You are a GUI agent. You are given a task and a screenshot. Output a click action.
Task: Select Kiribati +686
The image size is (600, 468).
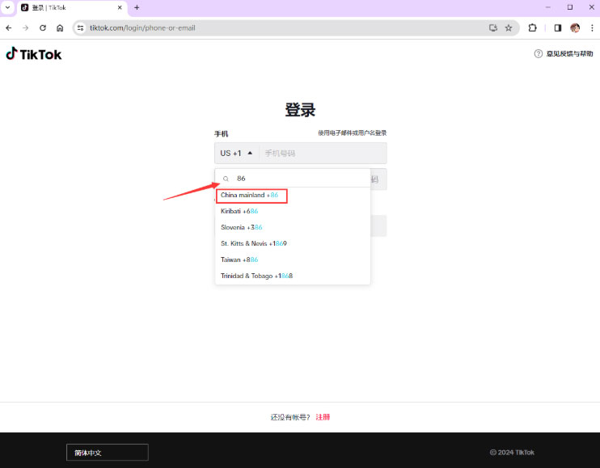(x=293, y=212)
